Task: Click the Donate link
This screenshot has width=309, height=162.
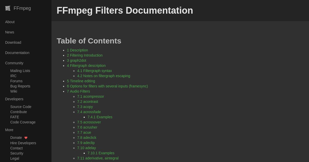Action: [16, 138]
